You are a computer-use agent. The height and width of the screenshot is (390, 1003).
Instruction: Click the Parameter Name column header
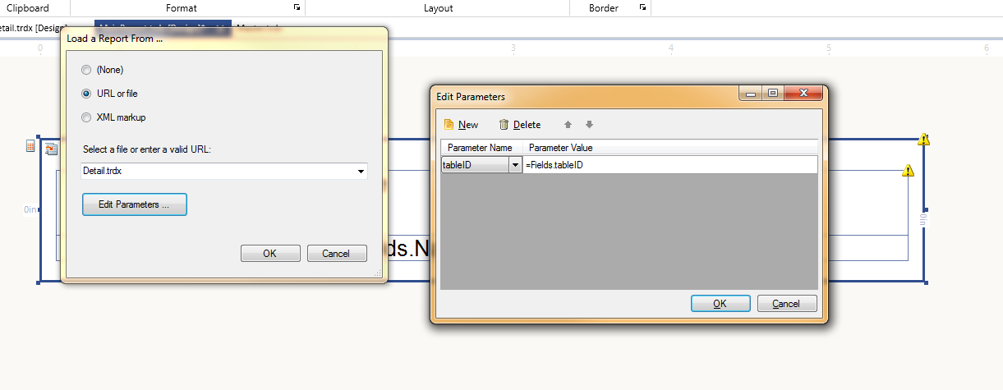(481, 148)
